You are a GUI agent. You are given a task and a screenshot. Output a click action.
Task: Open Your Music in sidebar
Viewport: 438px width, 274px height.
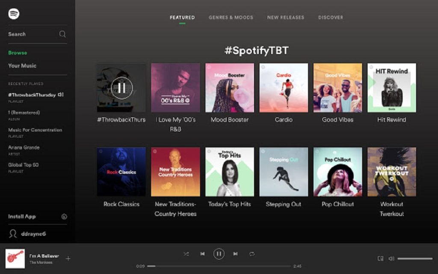(22, 66)
